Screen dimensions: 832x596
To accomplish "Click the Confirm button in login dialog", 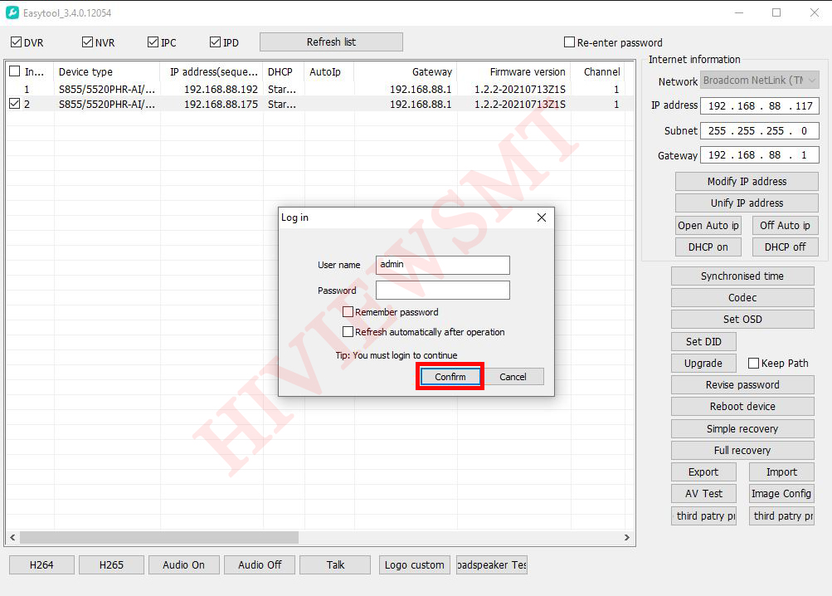I will coord(450,377).
